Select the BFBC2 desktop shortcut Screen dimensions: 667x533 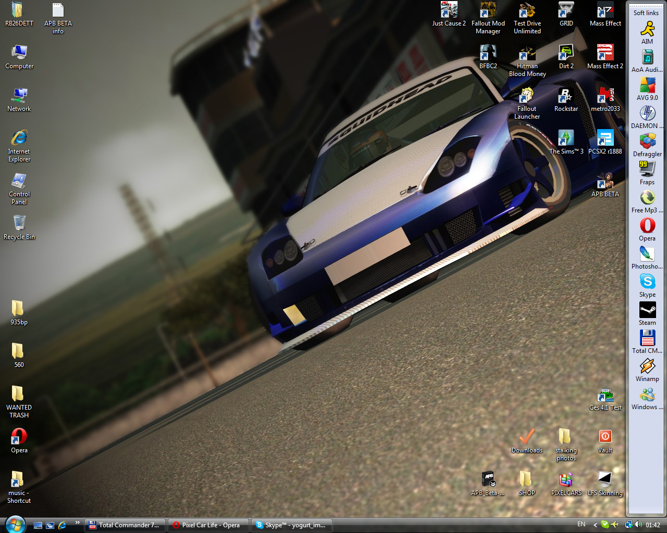click(488, 57)
